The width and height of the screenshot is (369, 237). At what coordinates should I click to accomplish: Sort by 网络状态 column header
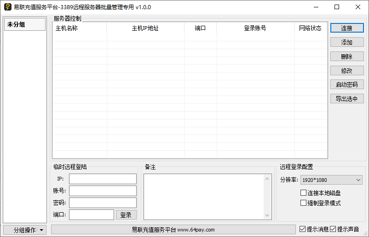(x=311, y=28)
